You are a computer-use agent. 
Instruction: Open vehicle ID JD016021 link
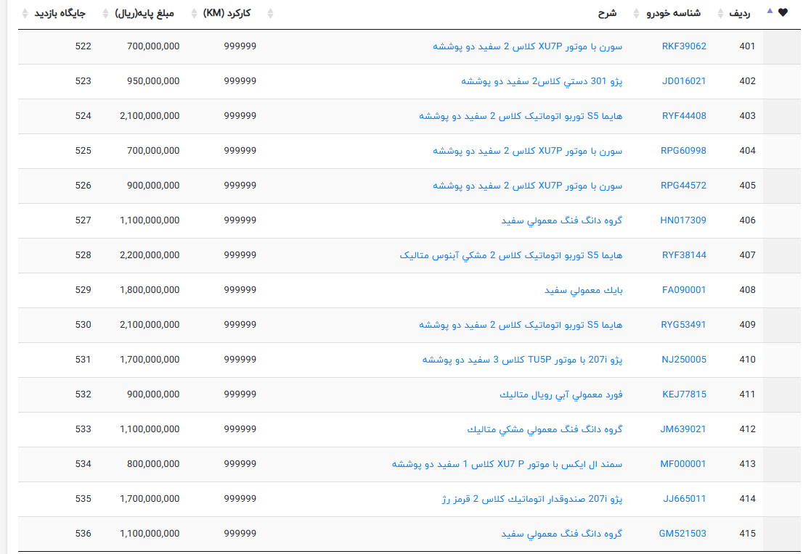tap(684, 81)
